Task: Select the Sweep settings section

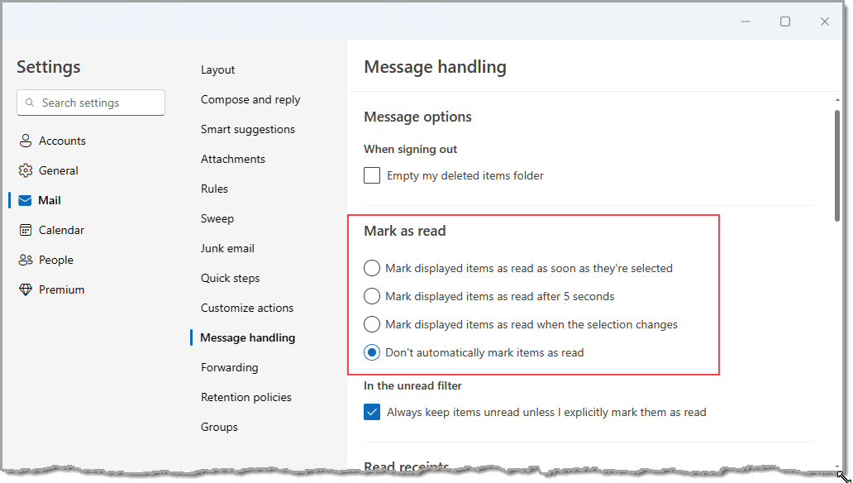Action: click(217, 218)
